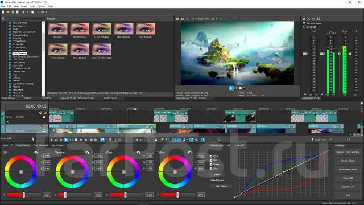Image resolution: width=364 pixels, height=205 pixels.
Task: Click the Bypass Color Grading button
Action: [x=348, y=153]
